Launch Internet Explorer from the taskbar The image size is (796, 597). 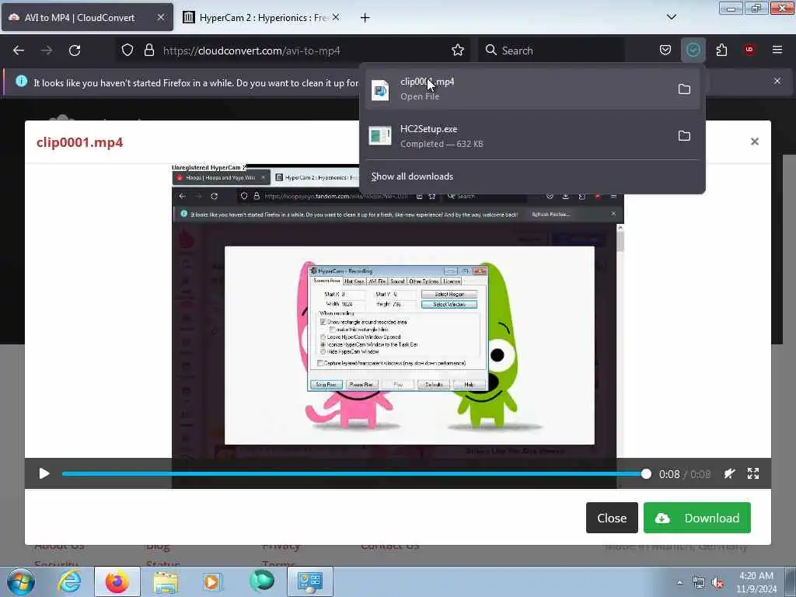pyautogui.click(x=69, y=581)
